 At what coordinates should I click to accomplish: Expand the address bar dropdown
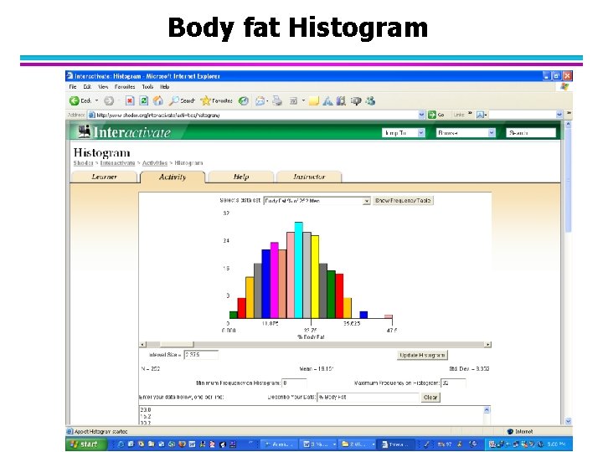pyautogui.click(x=421, y=115)
